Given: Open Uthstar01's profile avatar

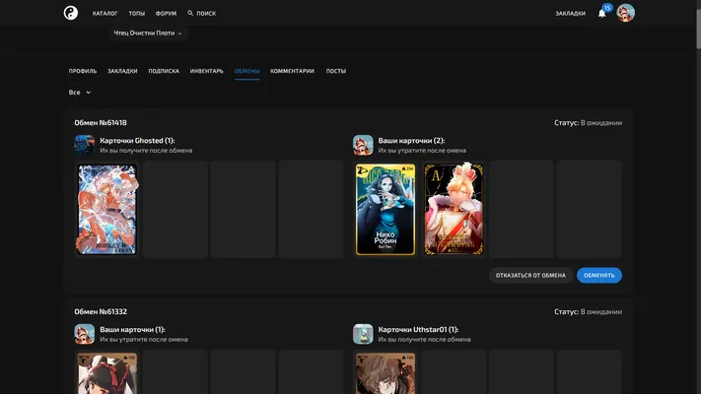Looking at the screenshot, I should [x=363, y=334].
